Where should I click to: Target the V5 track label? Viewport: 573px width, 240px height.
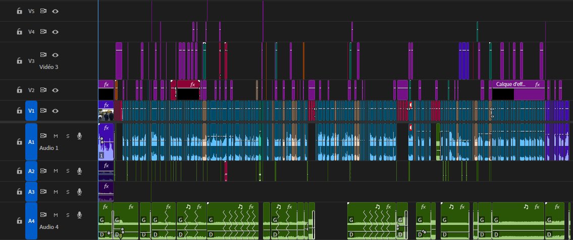31,11
